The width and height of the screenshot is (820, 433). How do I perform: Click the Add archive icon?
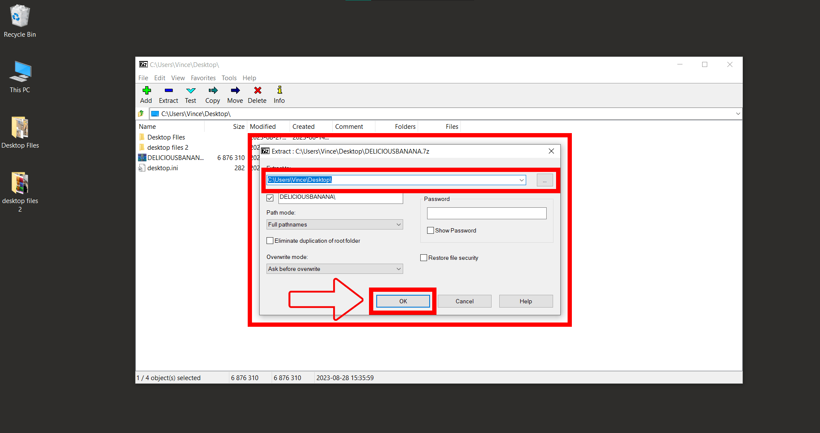(x=146, y=94)
